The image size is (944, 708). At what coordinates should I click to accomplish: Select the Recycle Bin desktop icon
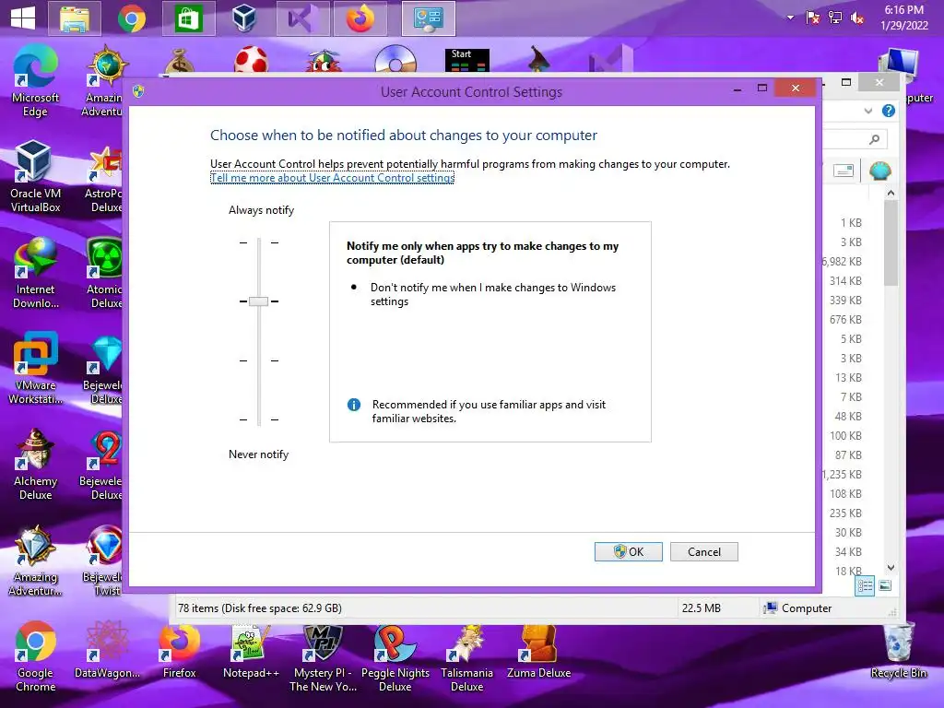[898, 650]
